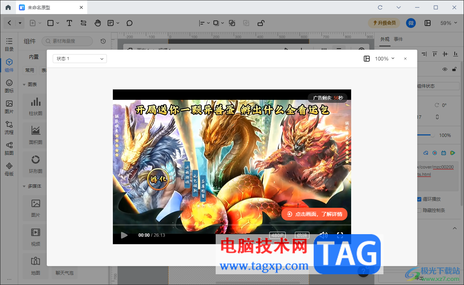Open the home page icon

pos(8,7)
